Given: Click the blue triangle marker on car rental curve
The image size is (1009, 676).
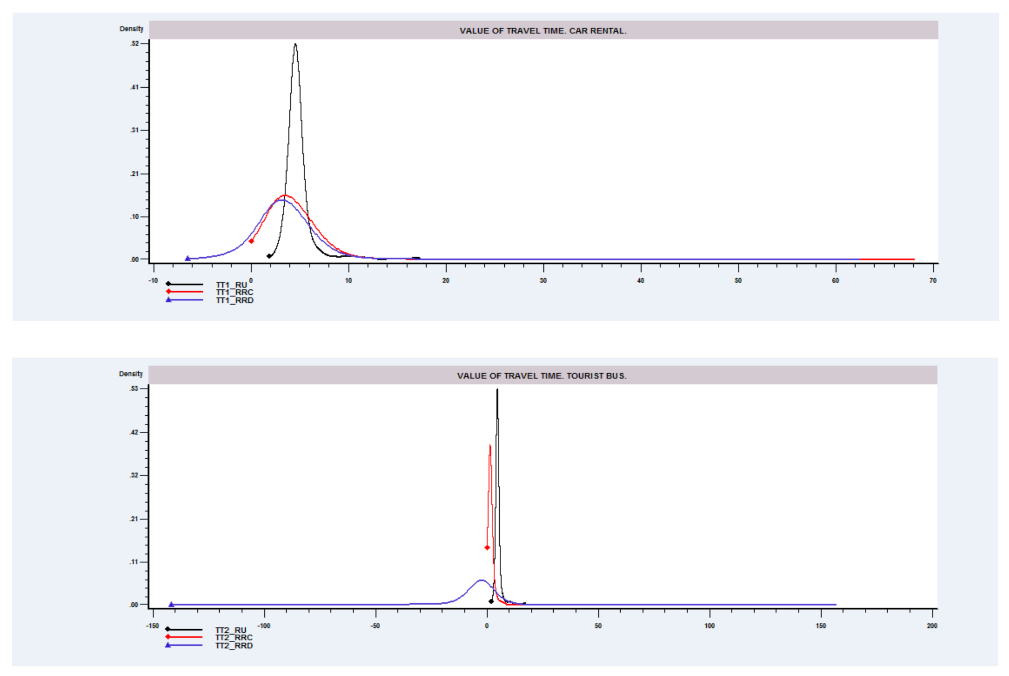Looking at the screenshot, I should [x=187, y=258].
